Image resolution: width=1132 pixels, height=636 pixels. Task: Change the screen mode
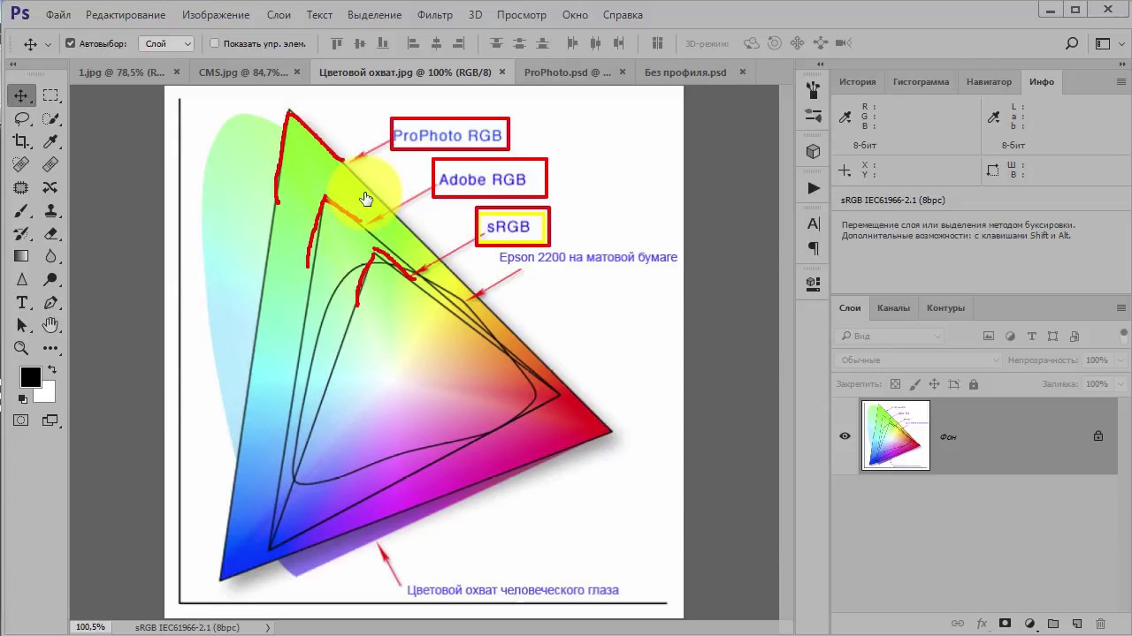[50, 420]
